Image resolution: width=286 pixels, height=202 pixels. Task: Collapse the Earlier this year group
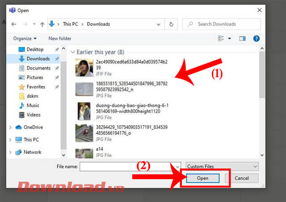coord(73,52)
